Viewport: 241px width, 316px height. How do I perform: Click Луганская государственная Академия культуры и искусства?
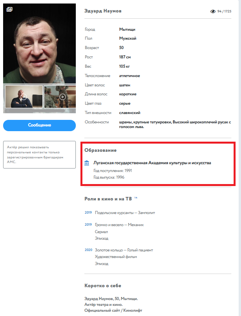click(x=152, y=163)
